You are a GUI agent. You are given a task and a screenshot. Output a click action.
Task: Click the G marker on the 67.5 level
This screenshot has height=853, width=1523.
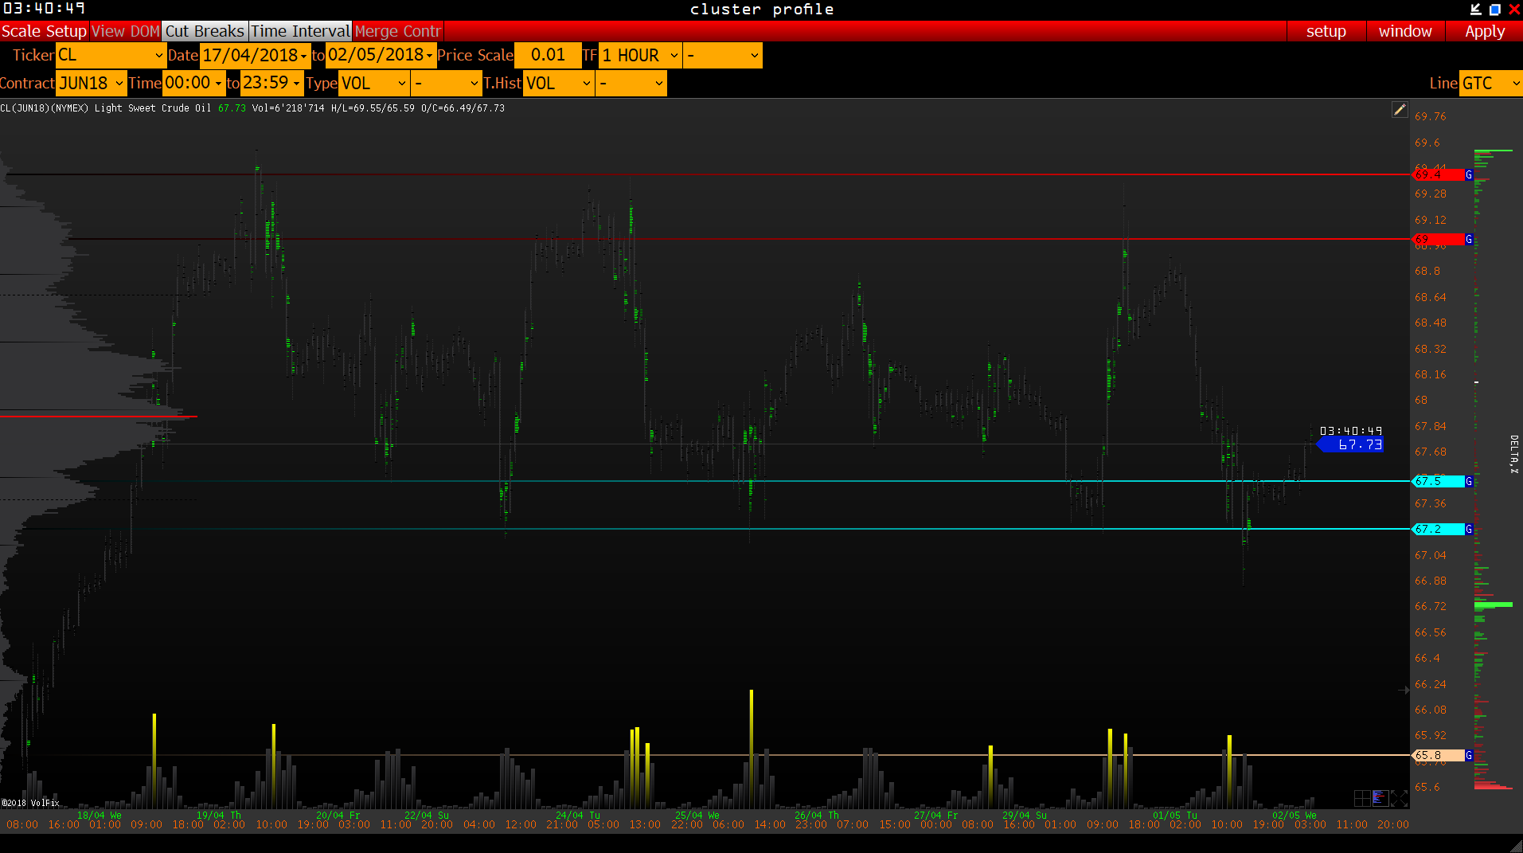click(1469, 482)
